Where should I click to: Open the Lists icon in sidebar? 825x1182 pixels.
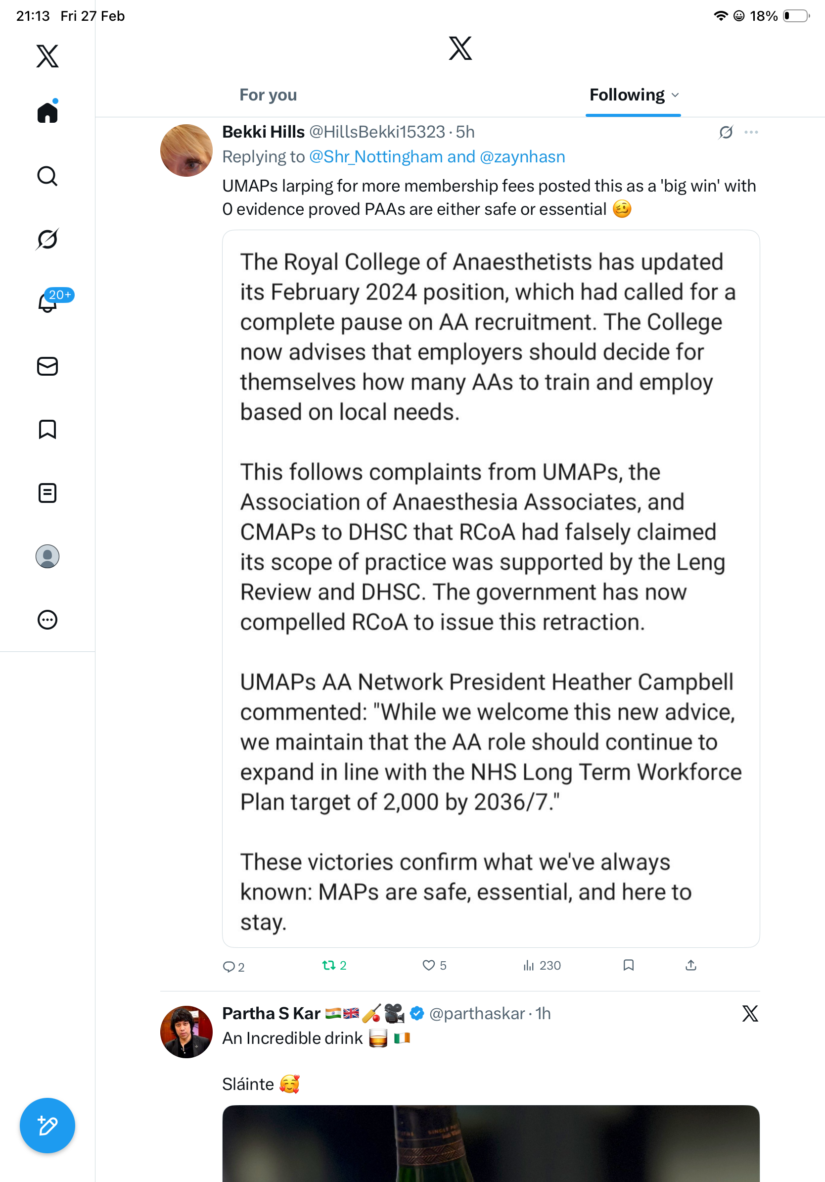(x=47, y=492)
